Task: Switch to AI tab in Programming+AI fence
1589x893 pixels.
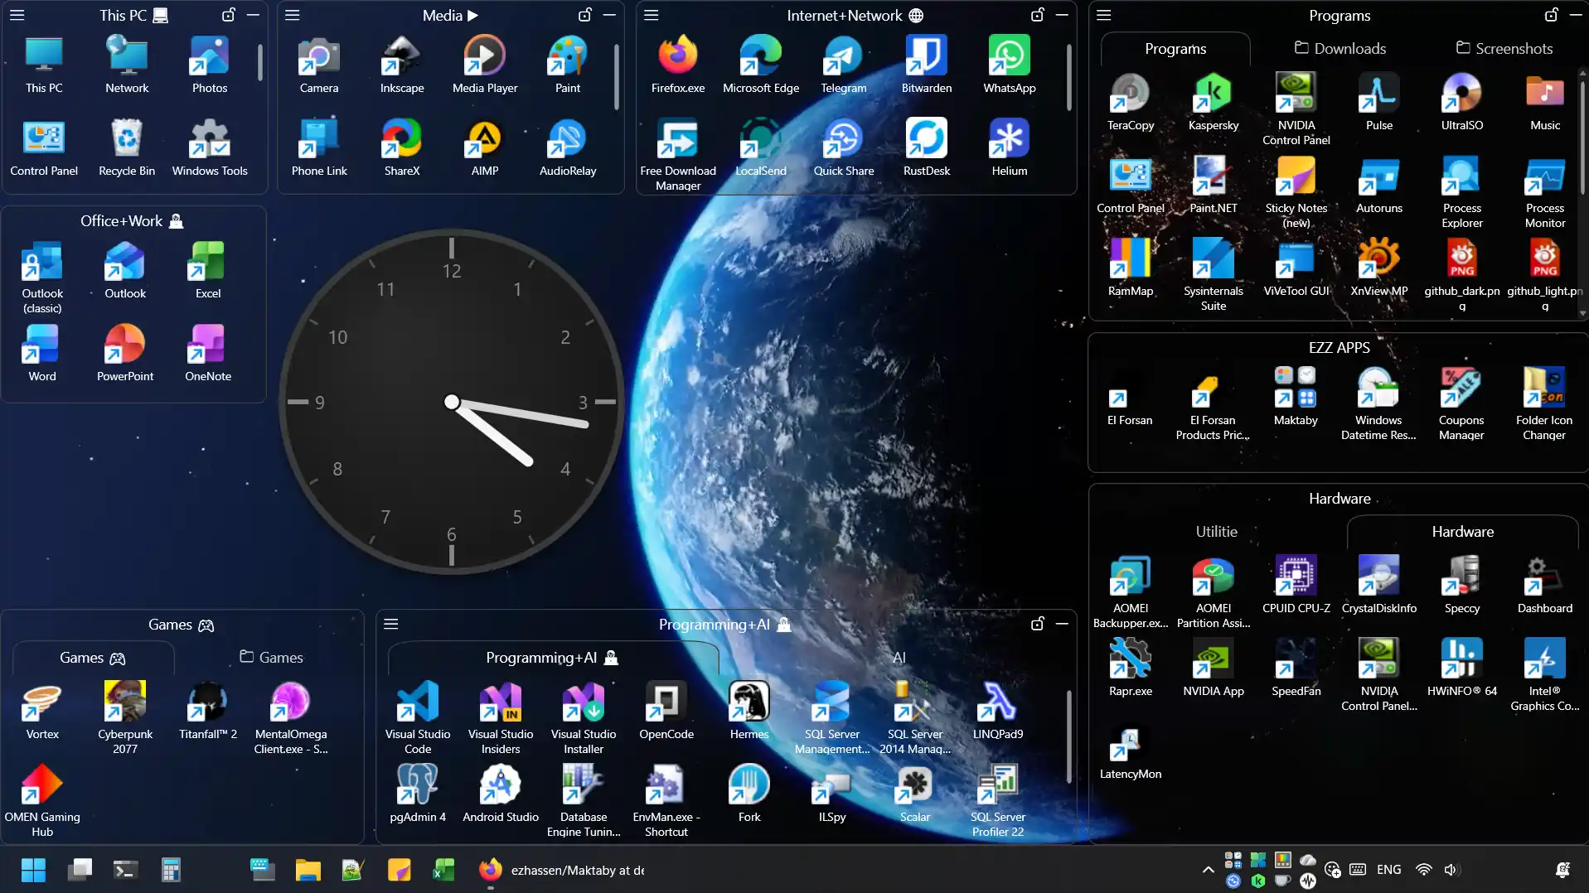Action: 899,658
